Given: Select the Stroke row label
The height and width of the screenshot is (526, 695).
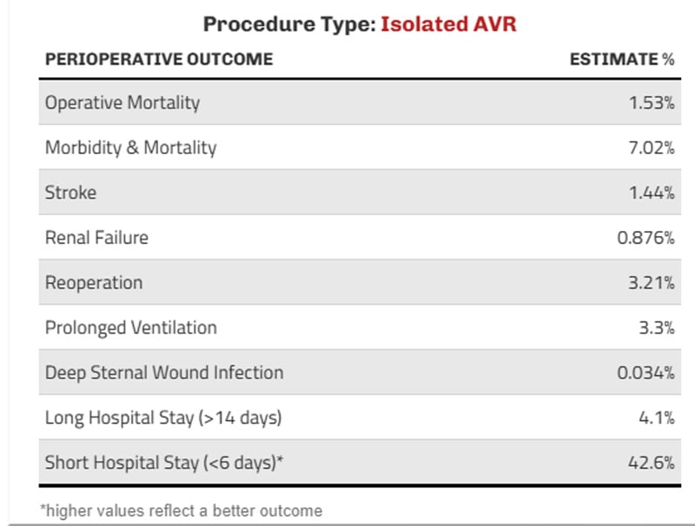Looking at the screenshot, I should pos(70,193).
